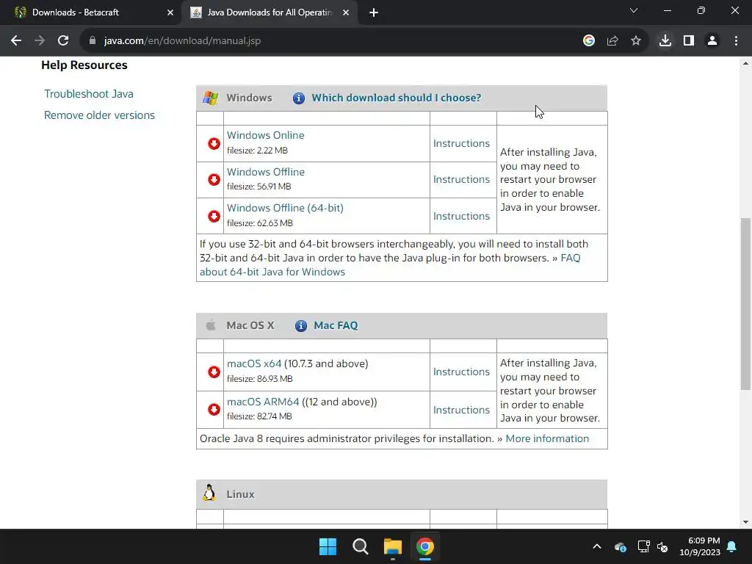Open Instructions for Windows Offline (64-bit)
The height and width of the screenshot is (564, 752).
click(461, 217)
